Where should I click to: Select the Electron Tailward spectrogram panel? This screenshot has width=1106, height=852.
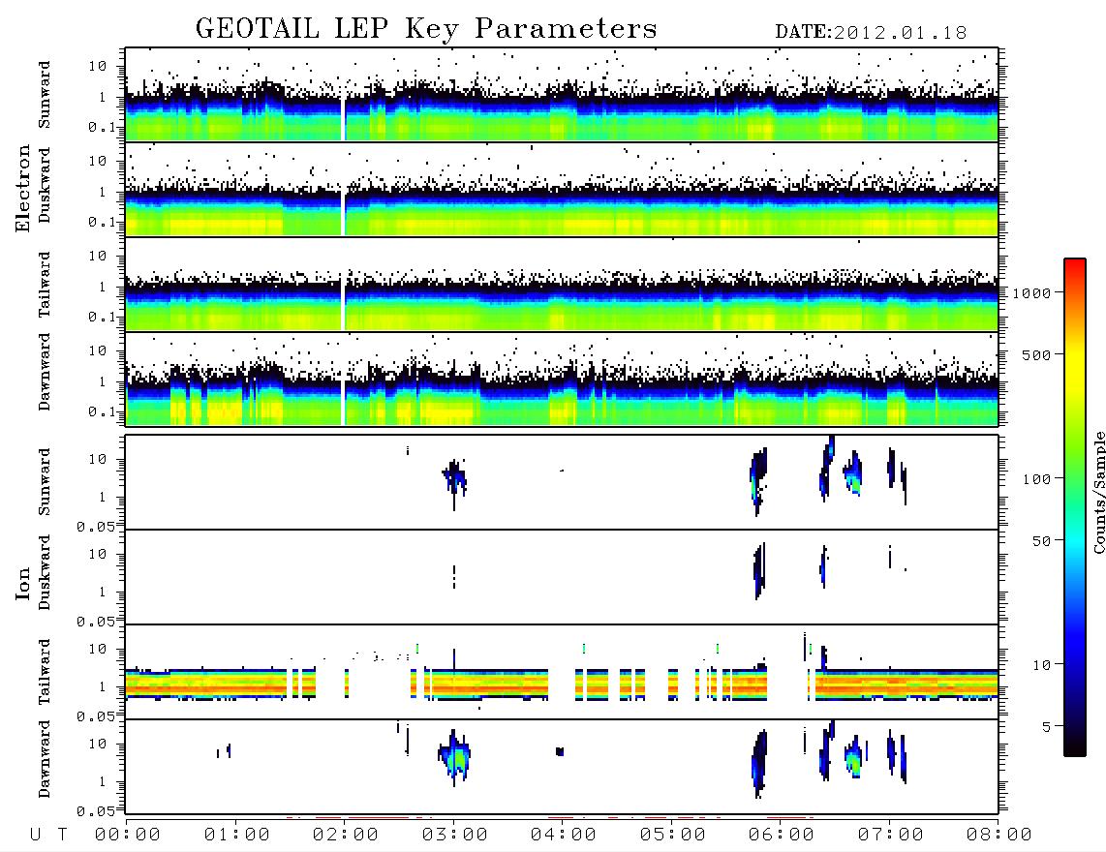(x=562, y=285)
